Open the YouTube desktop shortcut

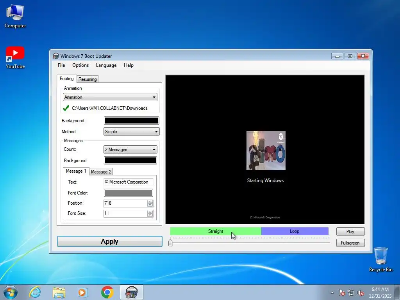pos(15,58)
